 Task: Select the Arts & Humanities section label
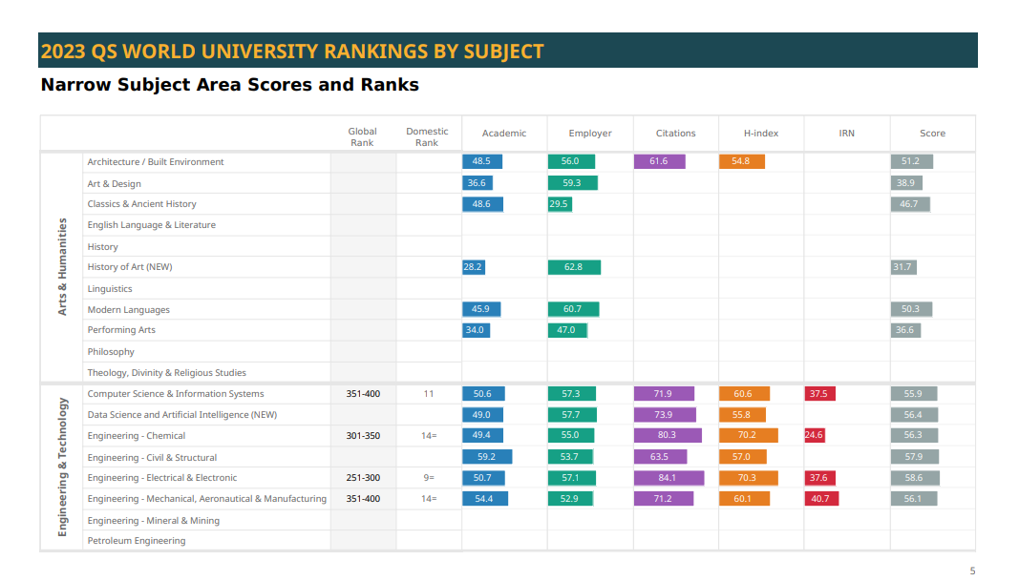(x=63, y=267)
